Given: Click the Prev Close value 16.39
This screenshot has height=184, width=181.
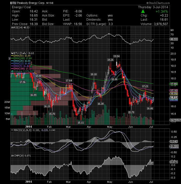Looking at the screenshot, I should (x=34, y=24).
